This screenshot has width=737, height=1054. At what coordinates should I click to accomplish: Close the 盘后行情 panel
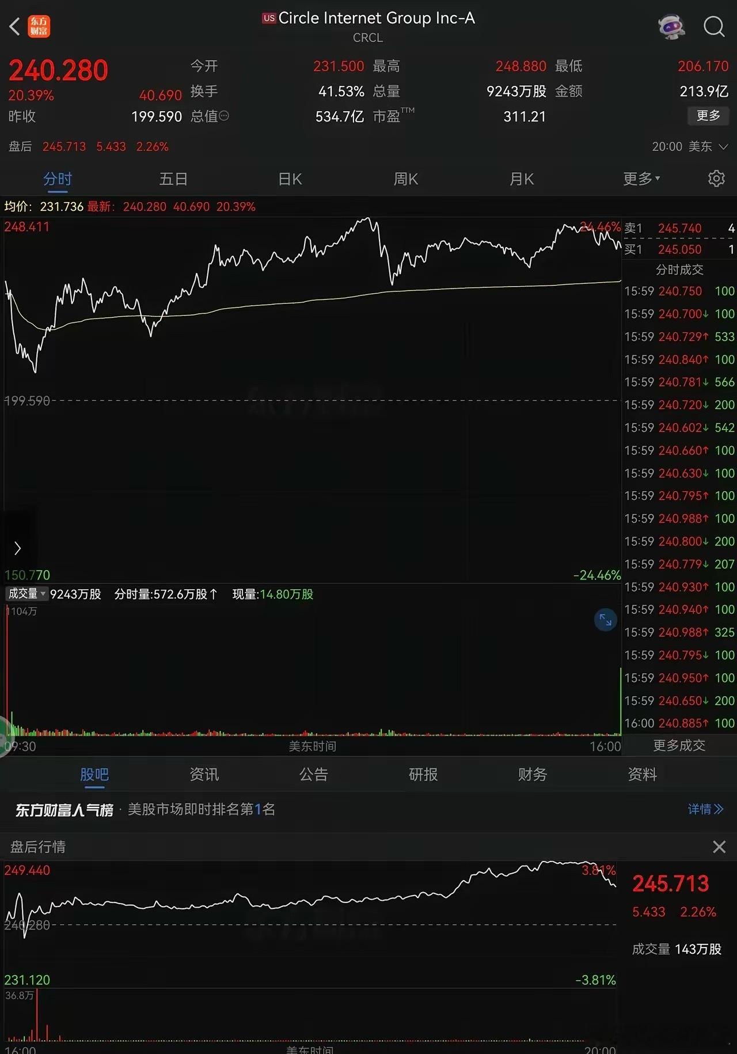click(719, 847)
